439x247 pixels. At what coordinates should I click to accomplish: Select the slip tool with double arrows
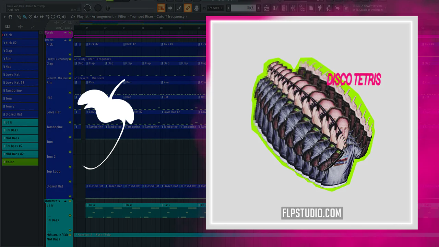click(41, 16)
